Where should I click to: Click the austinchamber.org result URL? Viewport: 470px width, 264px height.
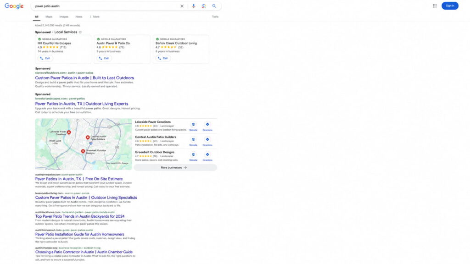[x=68, y=248]
